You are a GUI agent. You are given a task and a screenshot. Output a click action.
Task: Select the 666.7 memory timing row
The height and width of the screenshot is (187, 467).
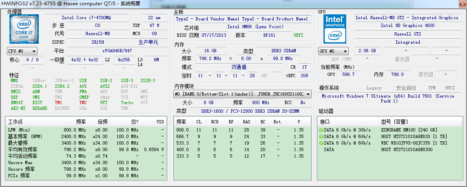[x=242, y=137]
